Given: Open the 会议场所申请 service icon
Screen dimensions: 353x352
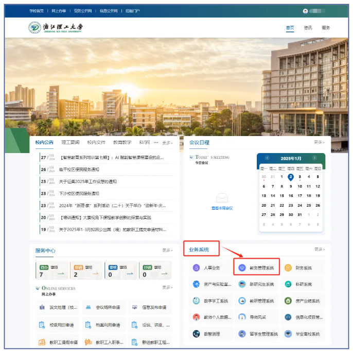Looking at the screenshot, I should pyautogui.click(x=89, y=308).
